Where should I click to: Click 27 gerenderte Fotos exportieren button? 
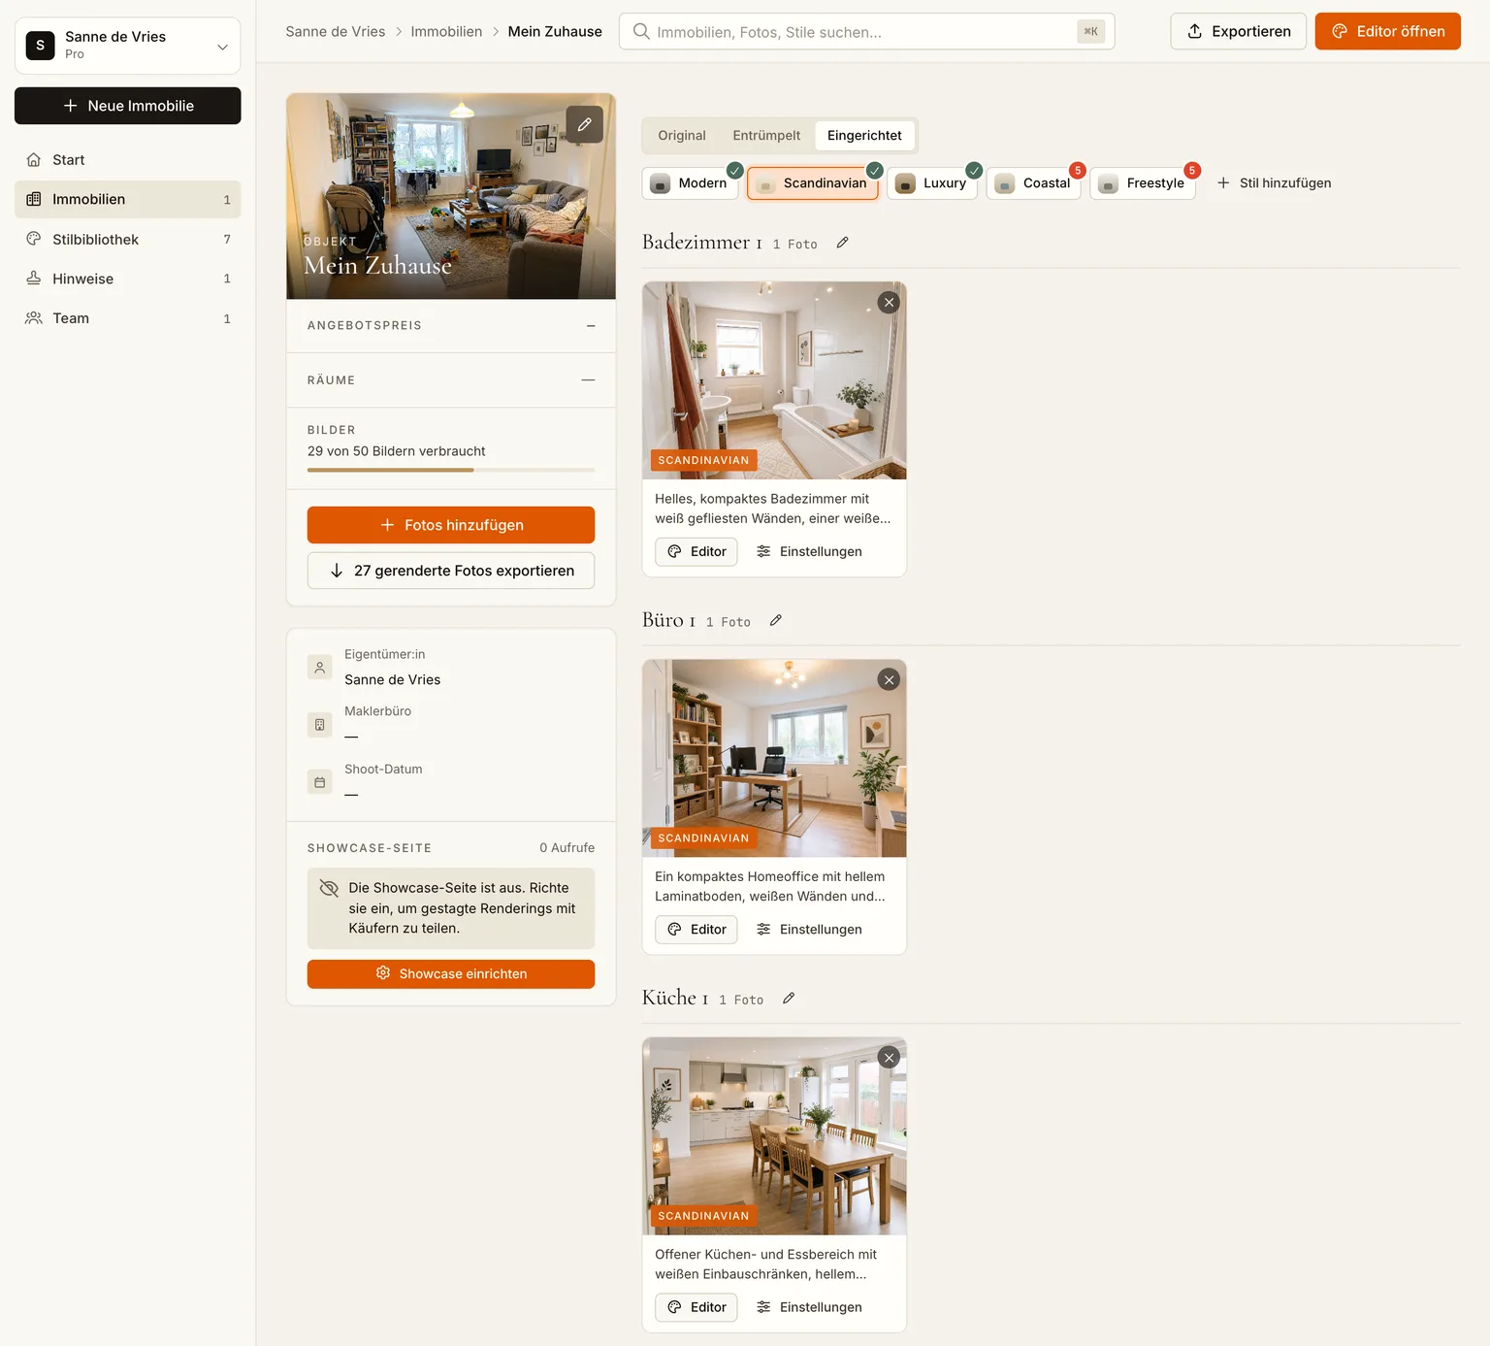pos(451,571)
